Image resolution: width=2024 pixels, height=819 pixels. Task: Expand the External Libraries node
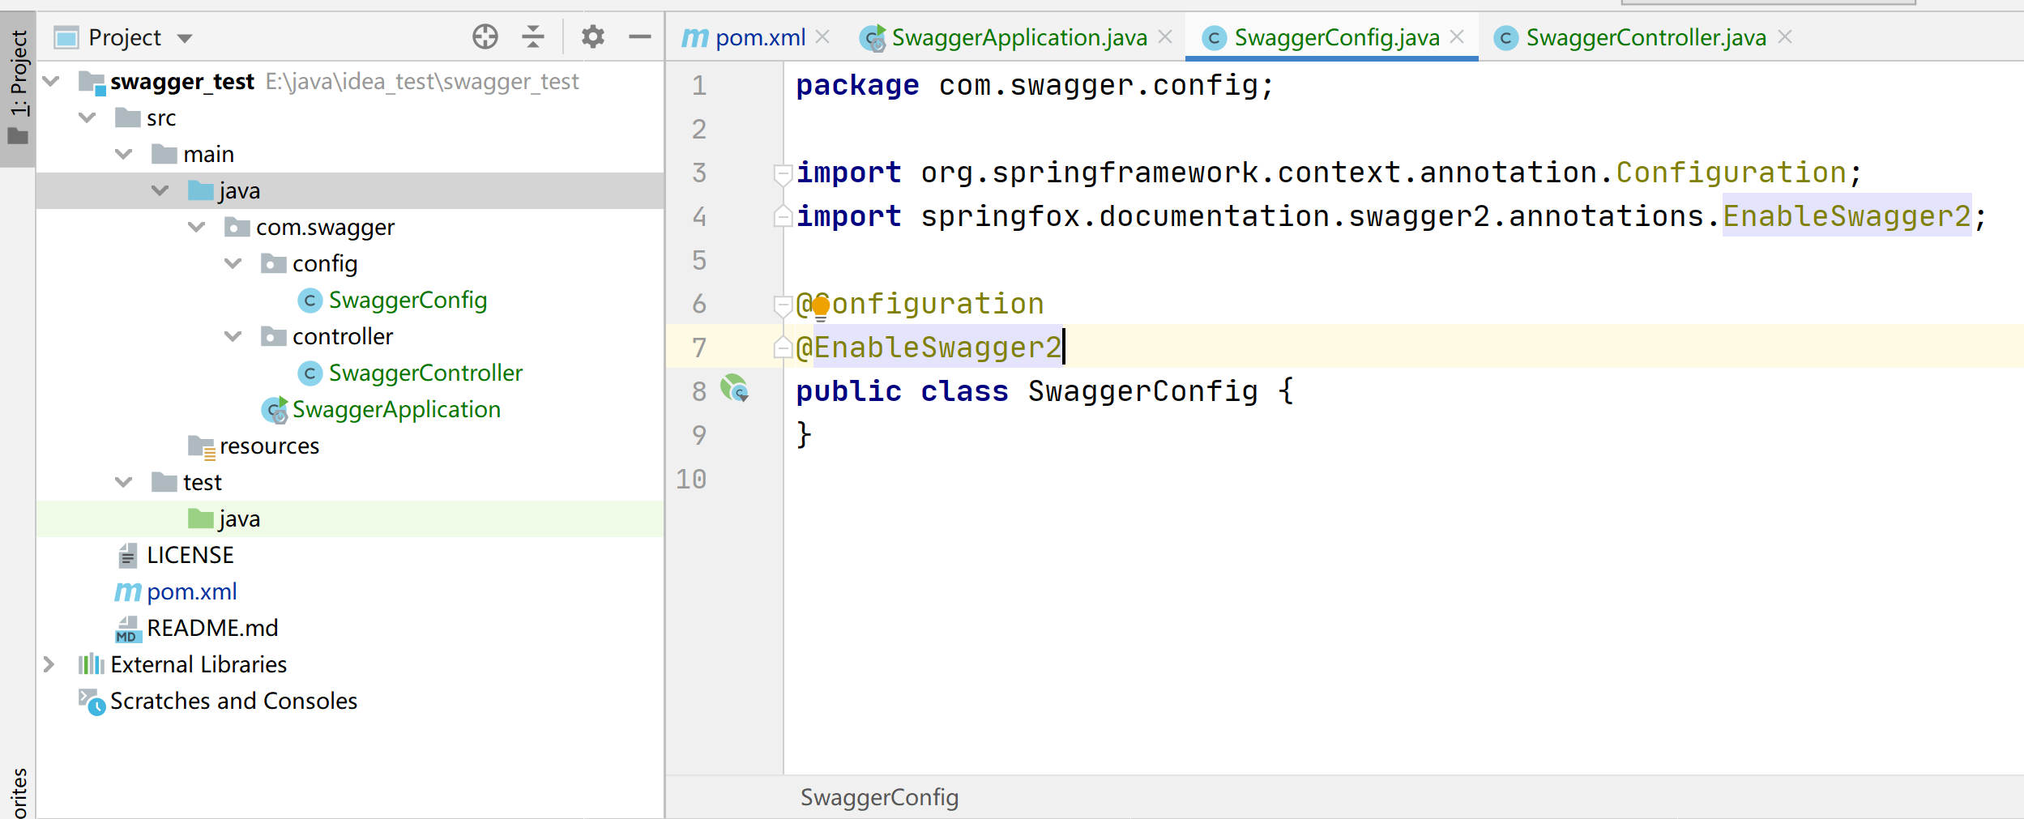point(49,665)
